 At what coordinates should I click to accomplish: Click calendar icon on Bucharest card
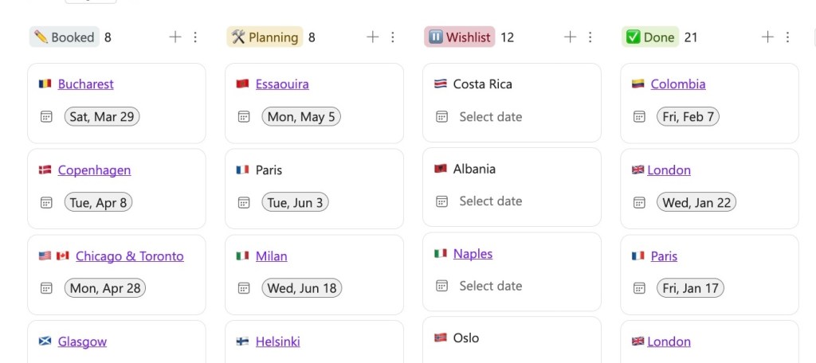pyautogui.click(x=46, y=117)
